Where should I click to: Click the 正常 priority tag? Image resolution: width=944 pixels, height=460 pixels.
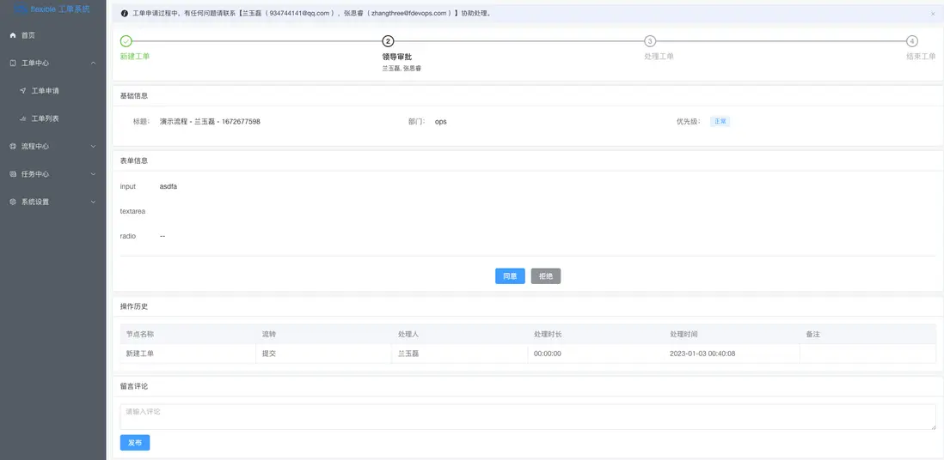pos(720,122)
